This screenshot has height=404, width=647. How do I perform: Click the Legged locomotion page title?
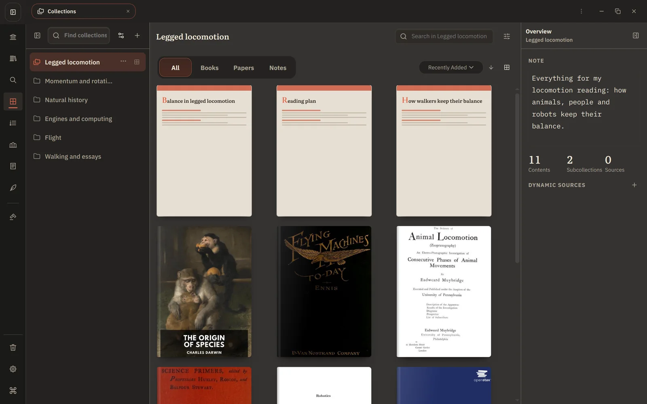pos(192,37)
